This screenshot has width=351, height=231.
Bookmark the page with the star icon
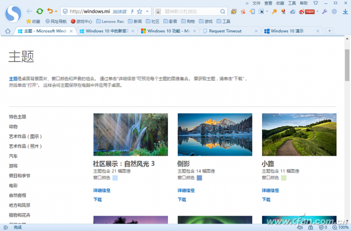click(x=139, y=11)
